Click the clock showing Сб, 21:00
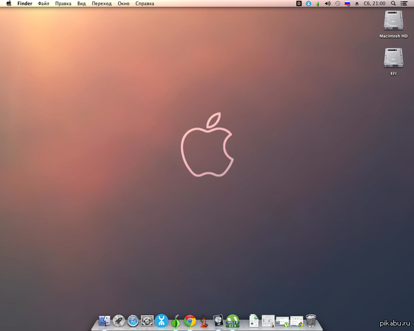Image resolution: width=414 pixels, height=331 pixels. tap(375, 3)
